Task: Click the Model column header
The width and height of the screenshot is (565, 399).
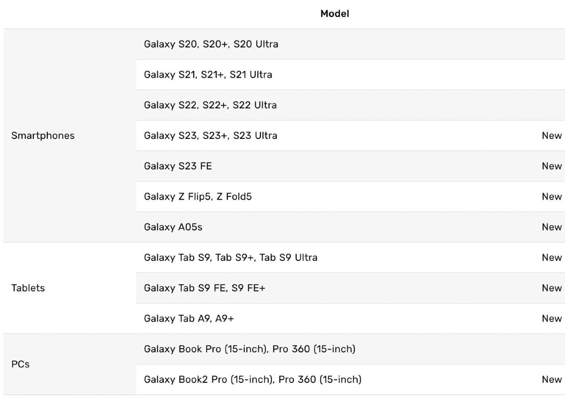Action: 335,14
